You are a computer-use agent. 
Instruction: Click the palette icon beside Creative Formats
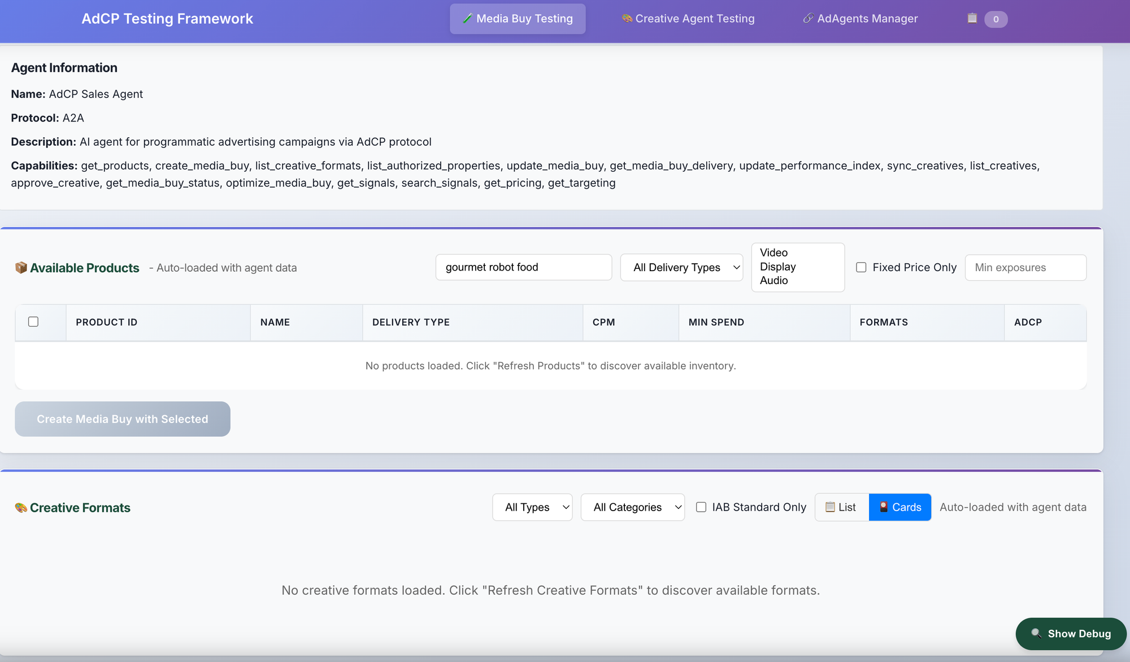coord(21,508)
